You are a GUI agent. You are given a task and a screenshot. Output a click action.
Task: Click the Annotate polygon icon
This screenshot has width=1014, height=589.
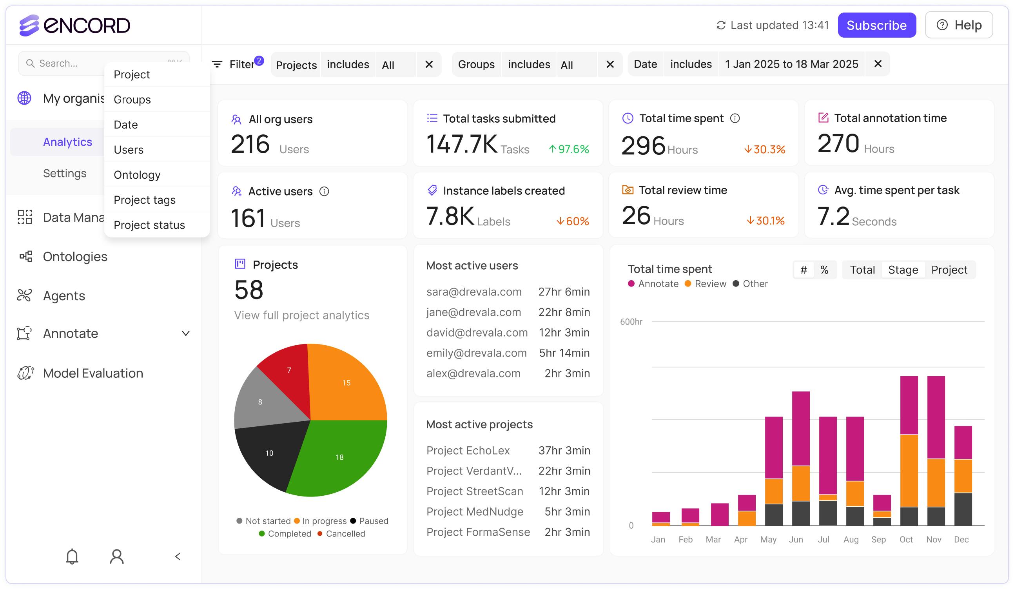tap(24, 333)
